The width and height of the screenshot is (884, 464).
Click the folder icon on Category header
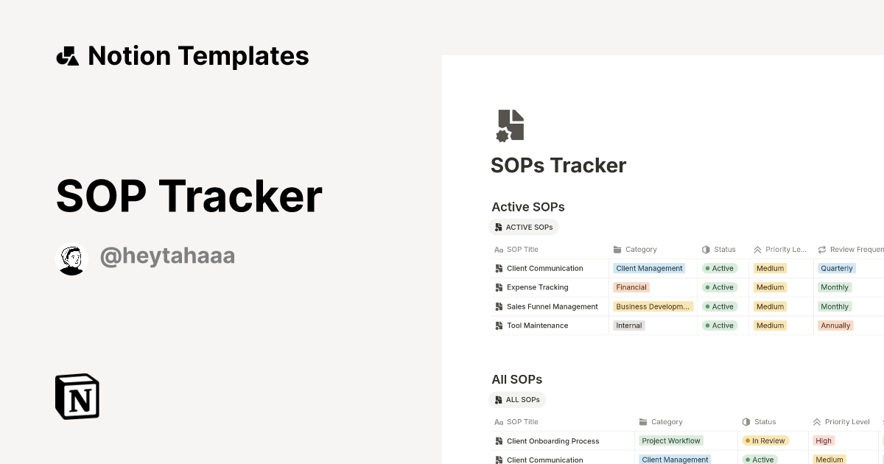pyautogui.click(x=617, y=250)
